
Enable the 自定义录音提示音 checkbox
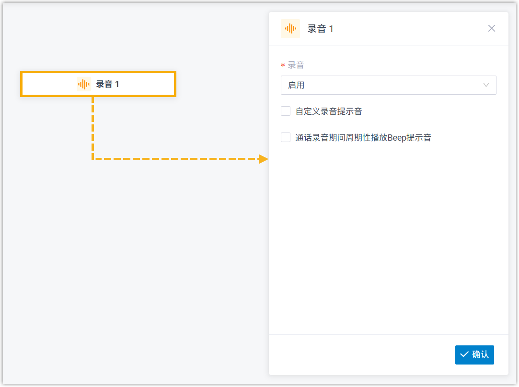(286, 111)
